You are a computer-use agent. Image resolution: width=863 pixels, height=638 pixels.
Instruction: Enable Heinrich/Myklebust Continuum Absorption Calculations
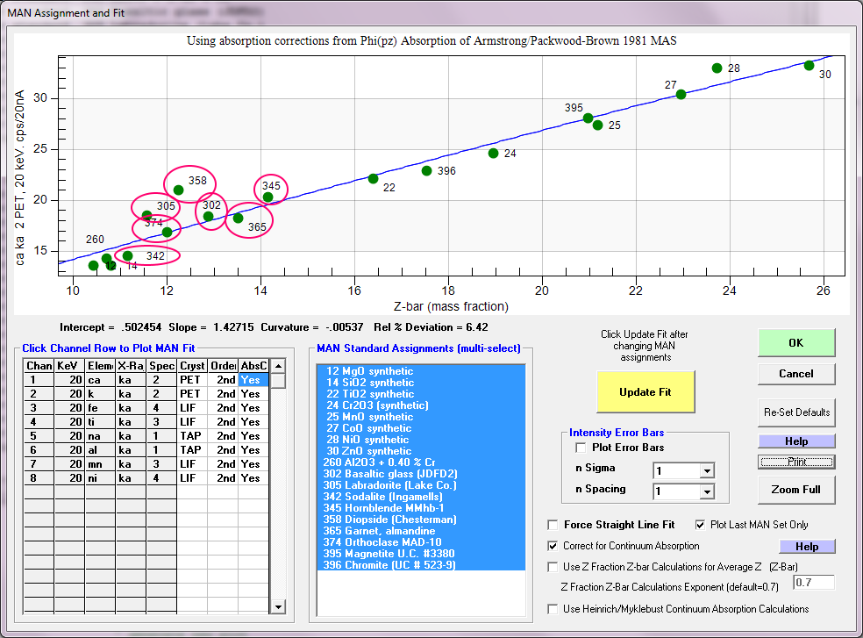[553, 609]
